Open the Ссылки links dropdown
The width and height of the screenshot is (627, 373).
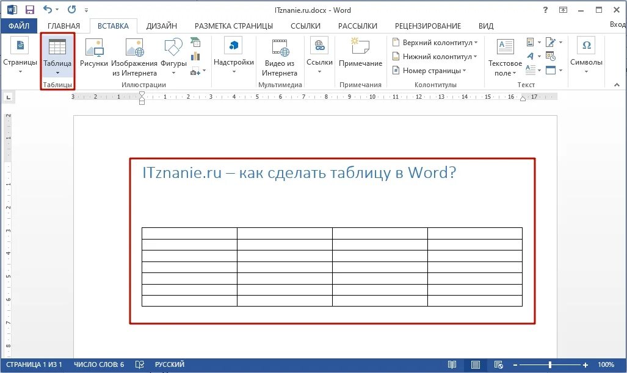pyautogui.click(x=319, y=56)
